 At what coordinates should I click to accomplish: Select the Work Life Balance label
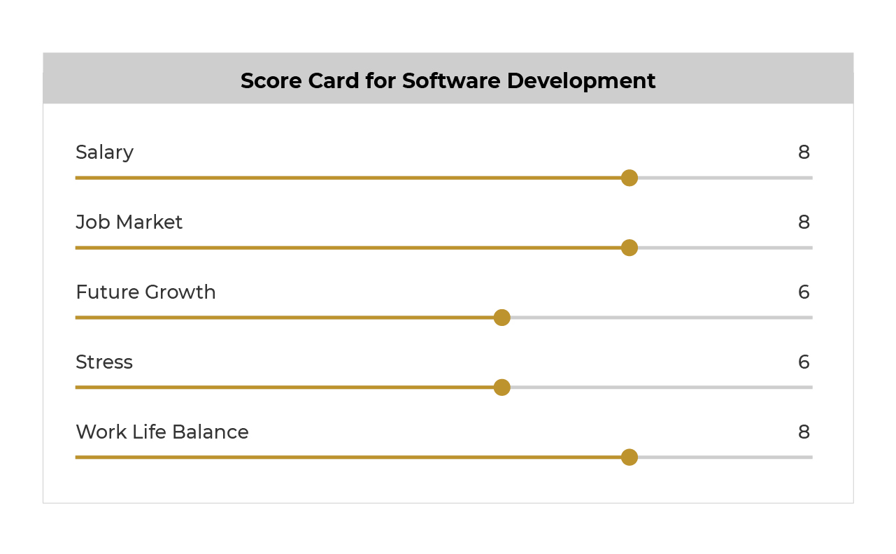(162, 432)
